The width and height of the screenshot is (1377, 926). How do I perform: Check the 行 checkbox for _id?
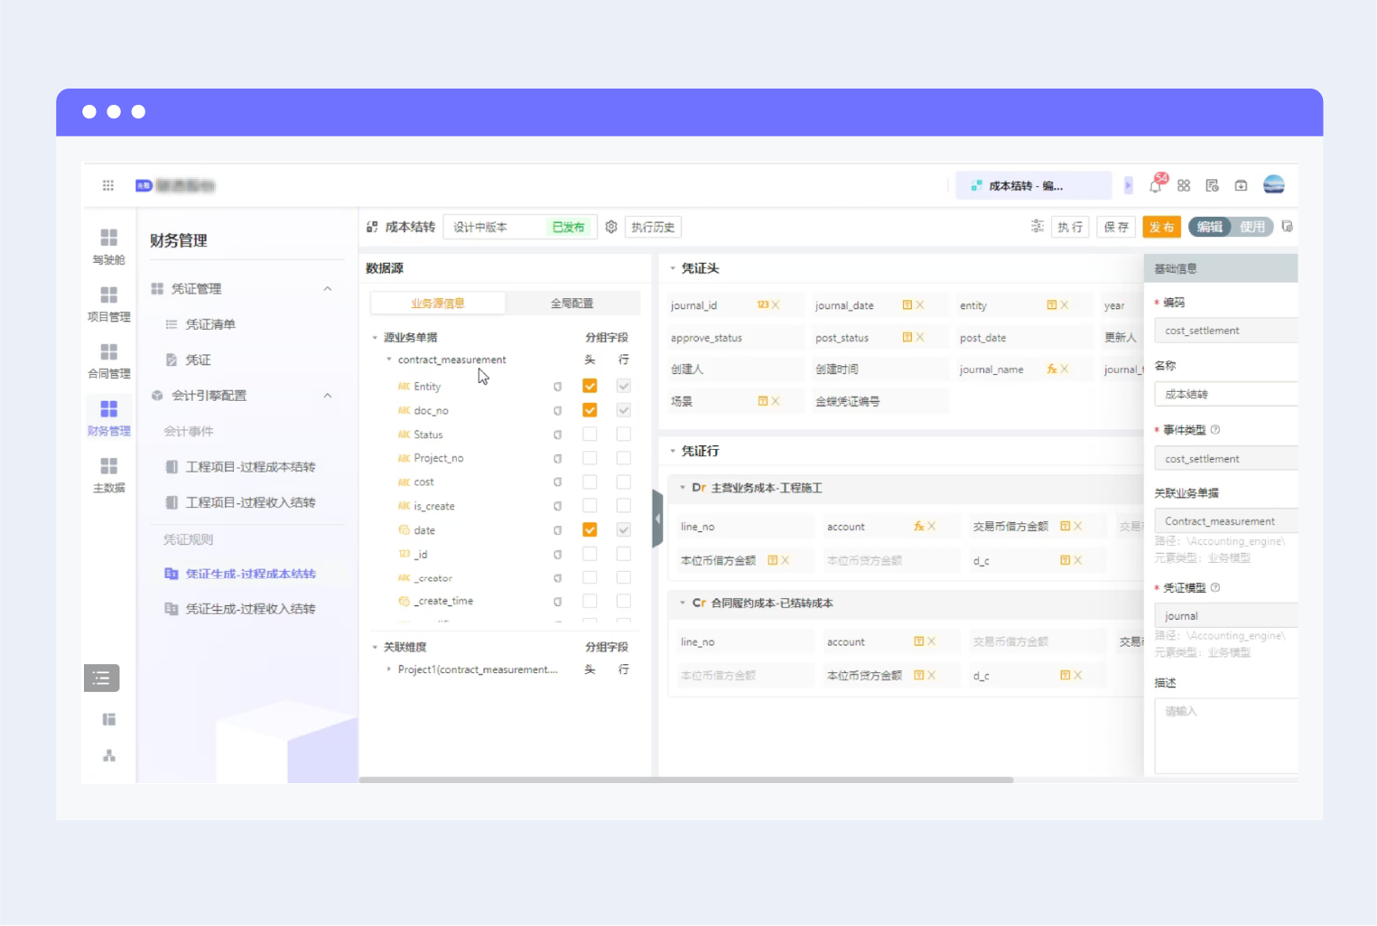pos(623,554)
